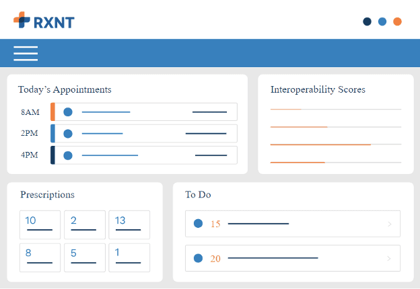Click the longest orange interoperability score bar
420x289 pixels.
(320, 144)
